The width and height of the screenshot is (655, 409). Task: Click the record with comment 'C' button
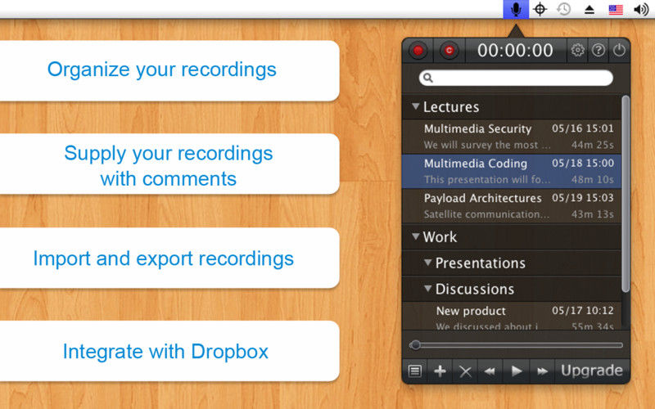(449, 51)
